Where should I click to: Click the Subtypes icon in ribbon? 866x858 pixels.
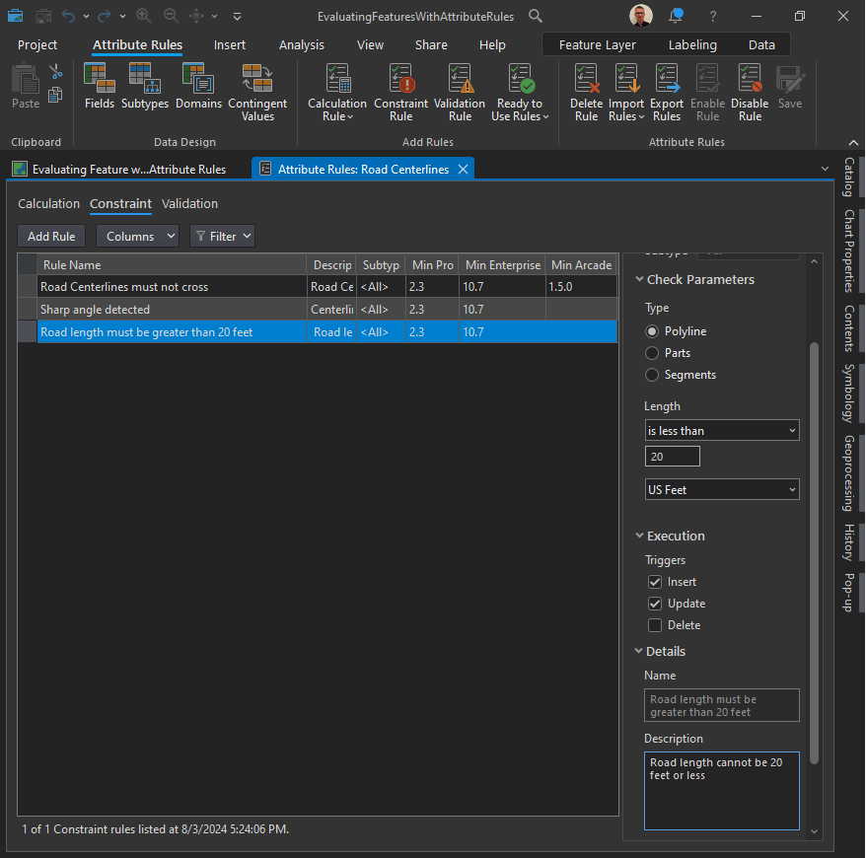[145, 87]
